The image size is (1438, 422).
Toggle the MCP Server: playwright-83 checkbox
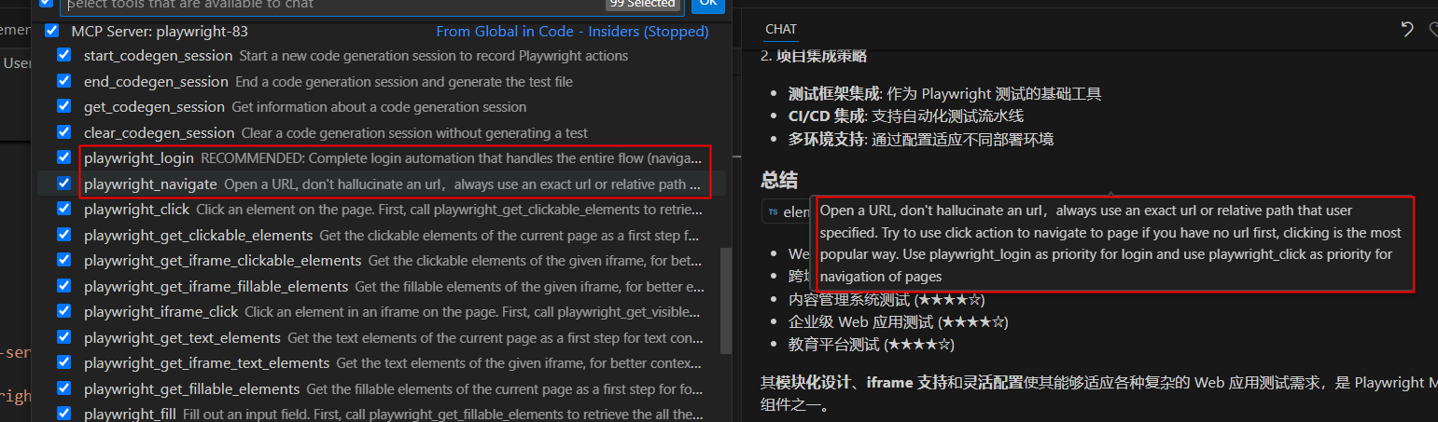[x=52, y=31]
